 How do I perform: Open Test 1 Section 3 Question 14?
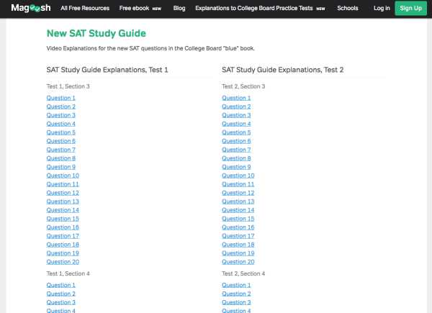click(63, 210)
